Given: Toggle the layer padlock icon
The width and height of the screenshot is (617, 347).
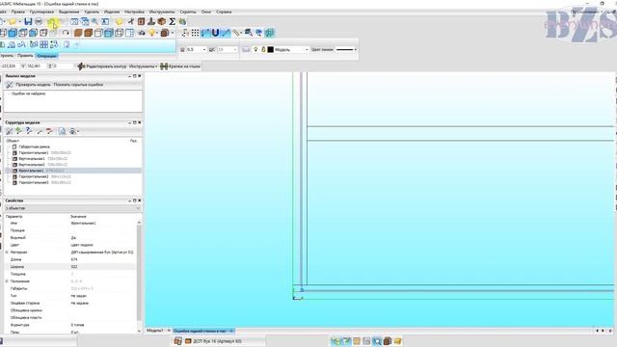Looking at the screenshot, I should tap(263, 49).
